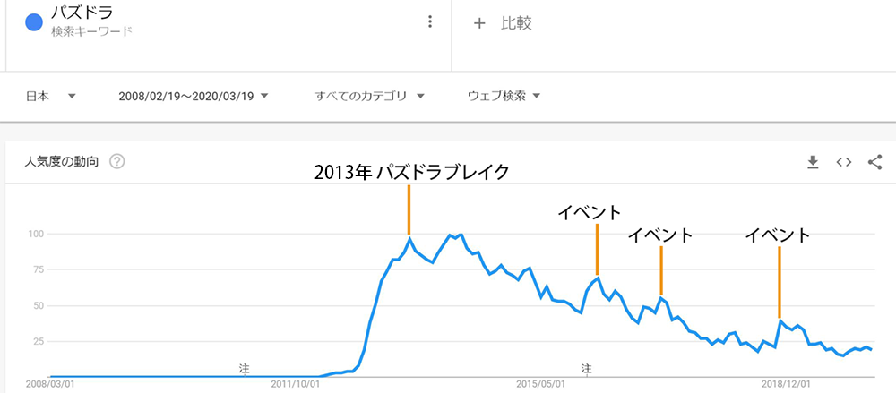896x393 pixels.
Task: Open the 2008/02/19〜2020/03/19 date range dropdown
Action: point(194,97)
